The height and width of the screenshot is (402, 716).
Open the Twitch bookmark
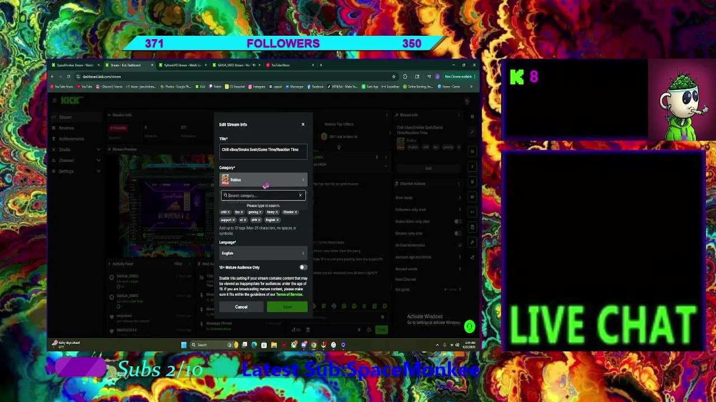(x=215, y=87)
